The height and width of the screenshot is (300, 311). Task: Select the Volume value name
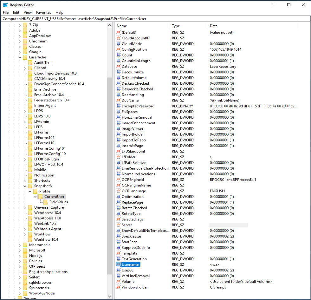click(x=128, y=282)
